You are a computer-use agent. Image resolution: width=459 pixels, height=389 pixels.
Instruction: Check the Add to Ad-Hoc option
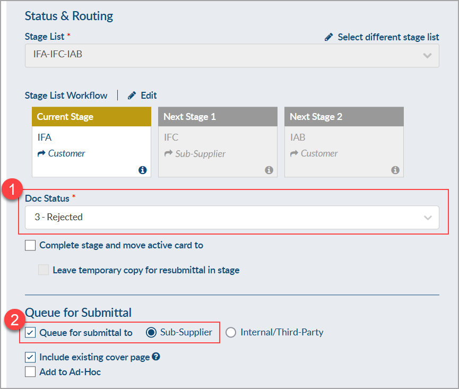click(31, 372)
